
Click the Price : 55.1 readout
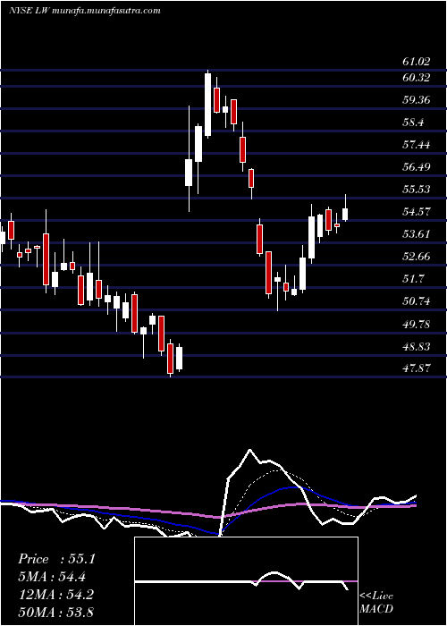56,559
